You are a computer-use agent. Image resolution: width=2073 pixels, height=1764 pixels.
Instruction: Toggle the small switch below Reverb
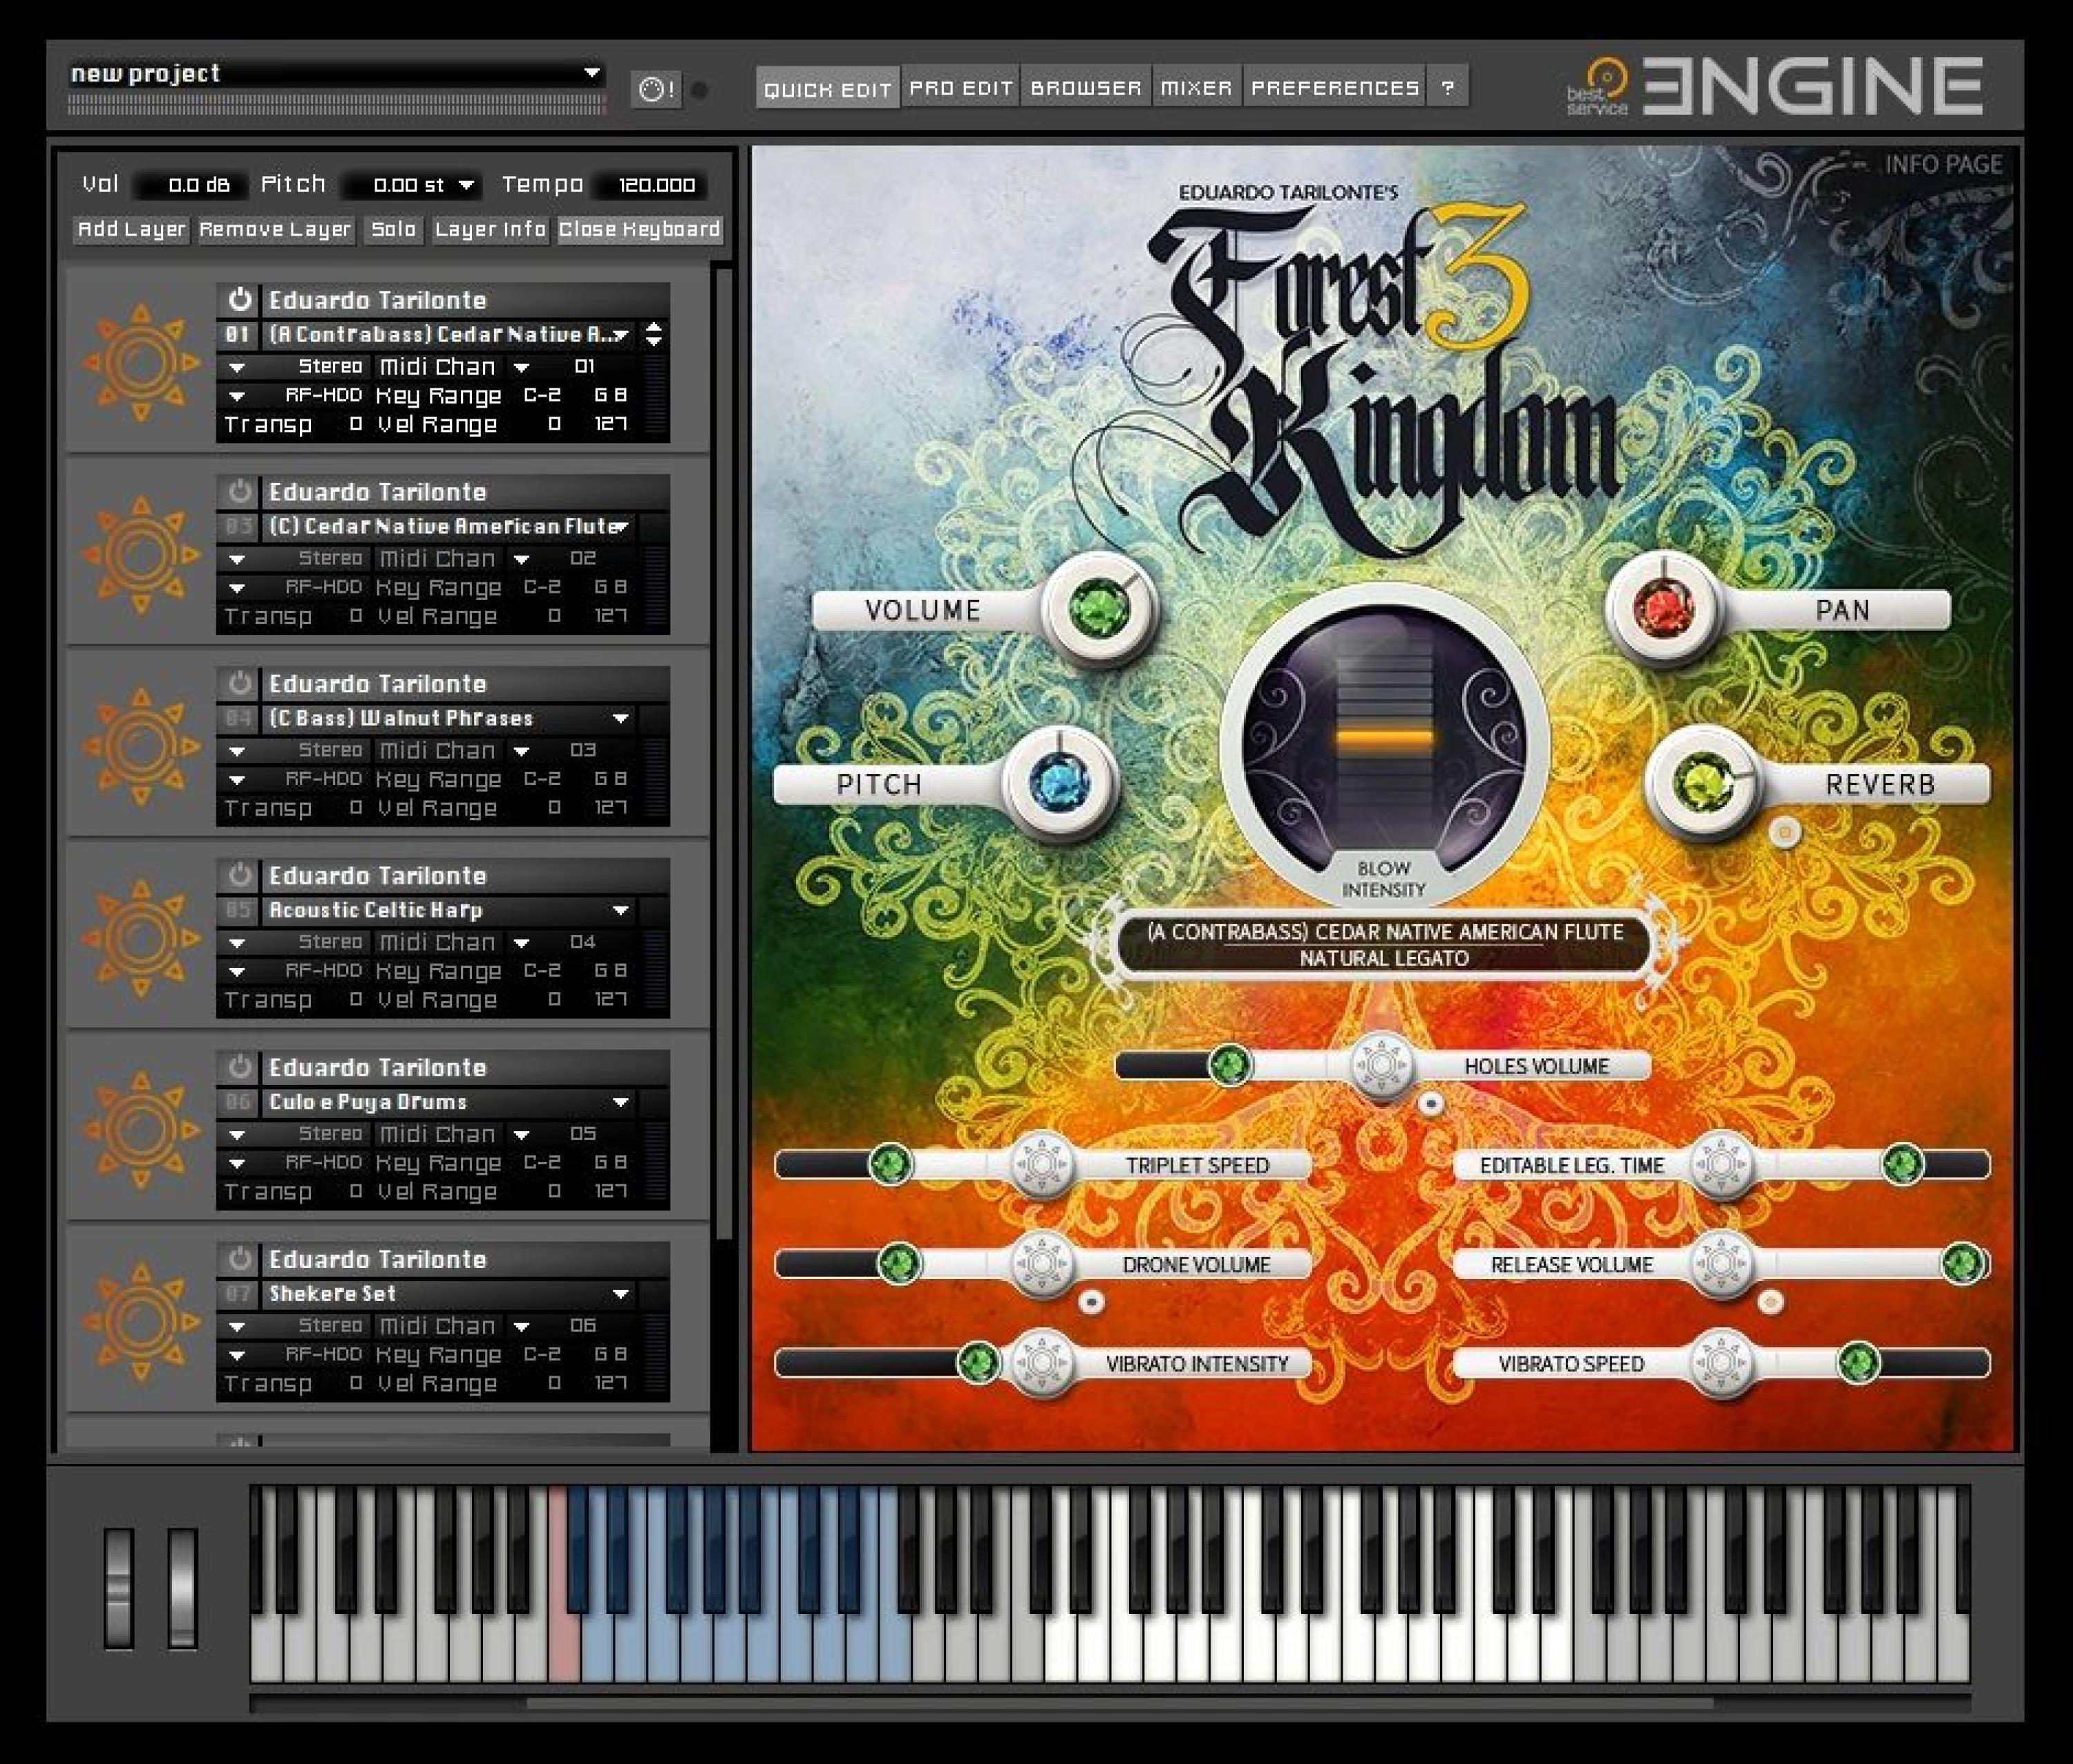(x=1784, y=832)
